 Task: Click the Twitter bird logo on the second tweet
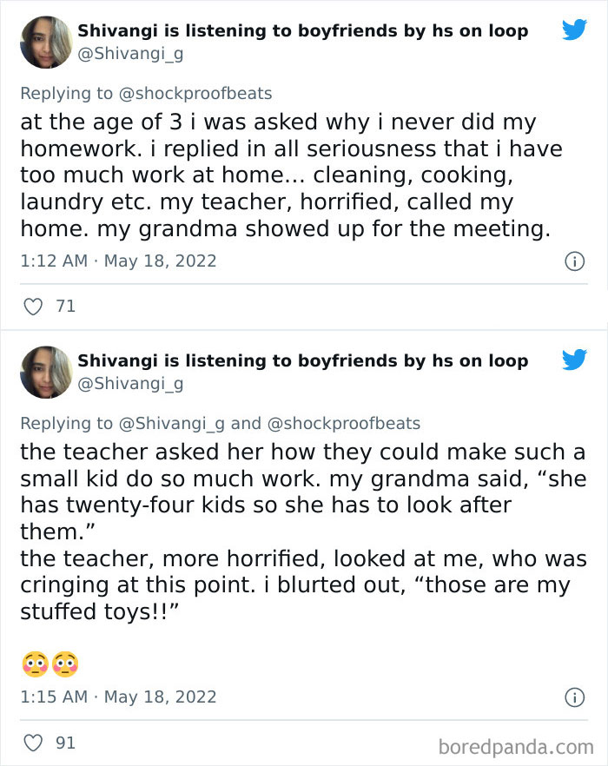[574, 360]
